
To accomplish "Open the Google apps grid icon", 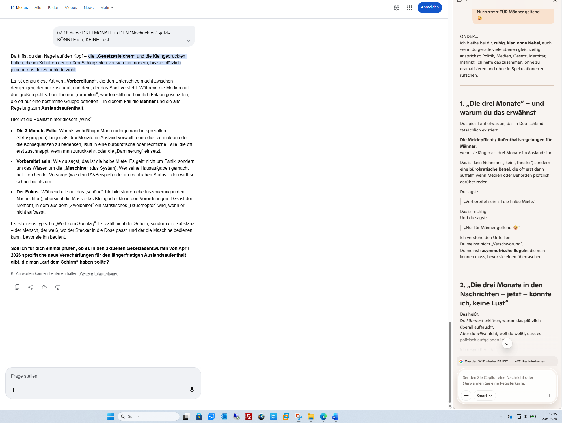I will [x=410, y=8].
